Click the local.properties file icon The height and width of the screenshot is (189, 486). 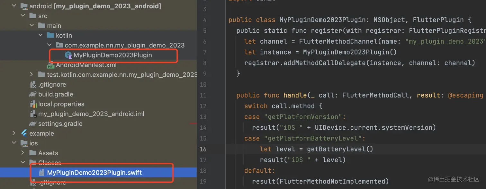click(33, 104)
